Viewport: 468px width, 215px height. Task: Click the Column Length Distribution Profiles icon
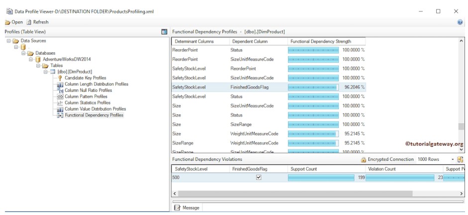[x=60, y=84]
